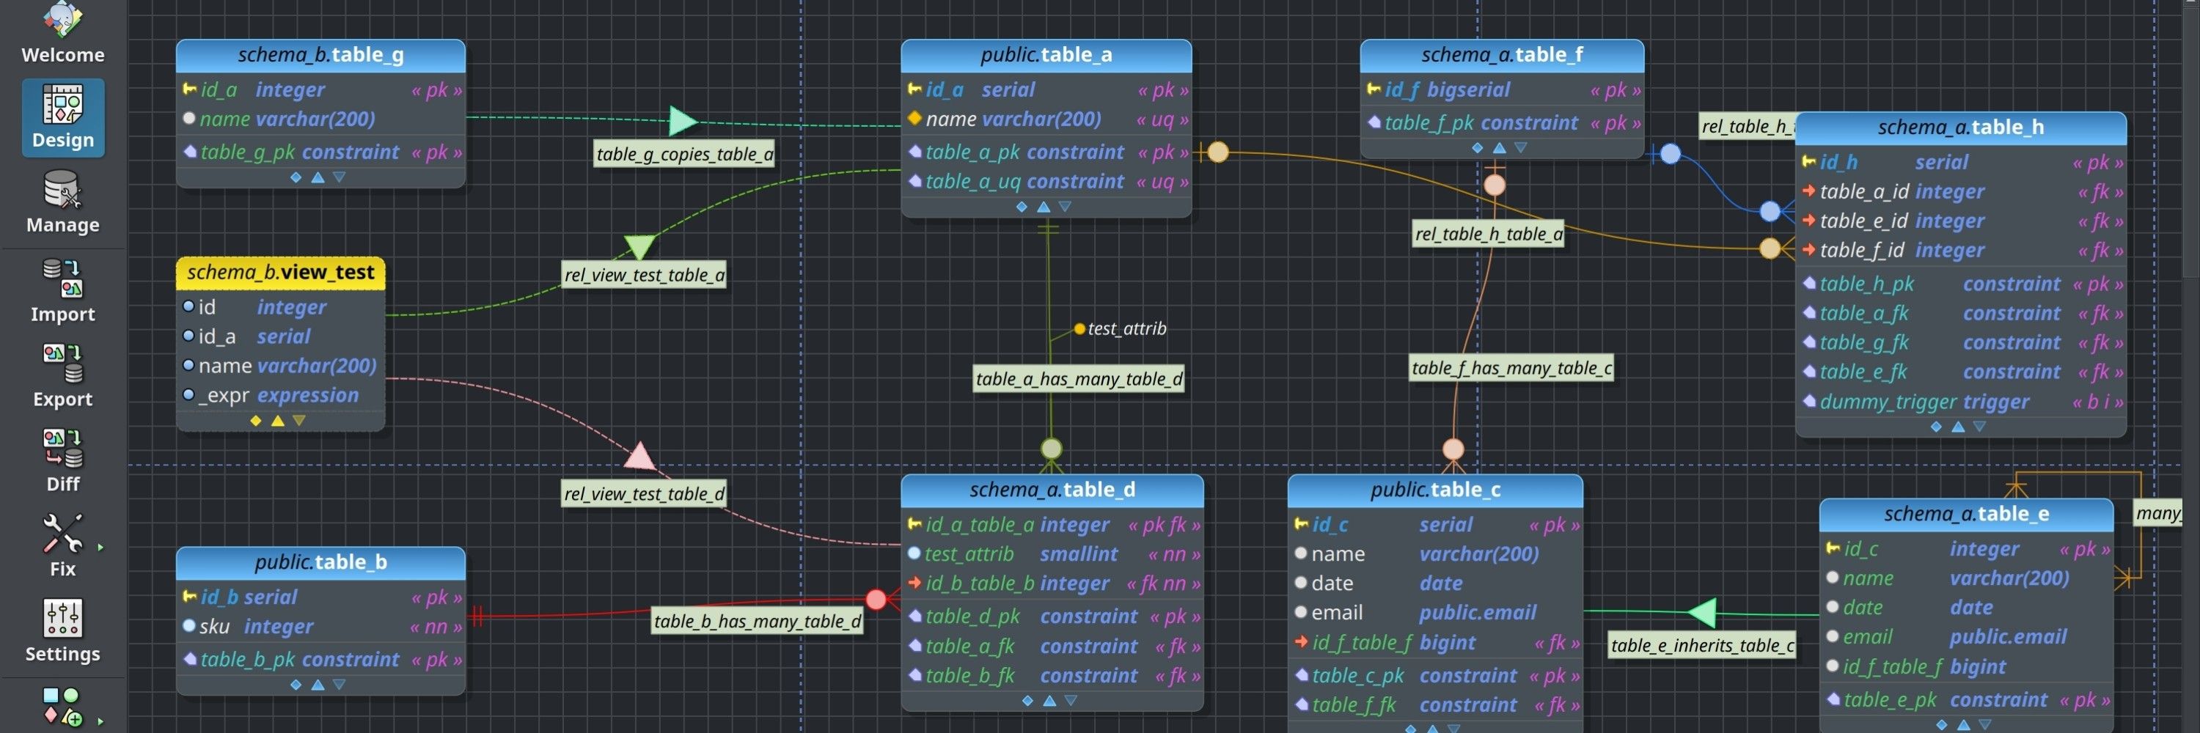Select test_attrib smallint column in table_d
Image resolution: width=2200 pixels, height=733 pixels.
pos(1052,555)
